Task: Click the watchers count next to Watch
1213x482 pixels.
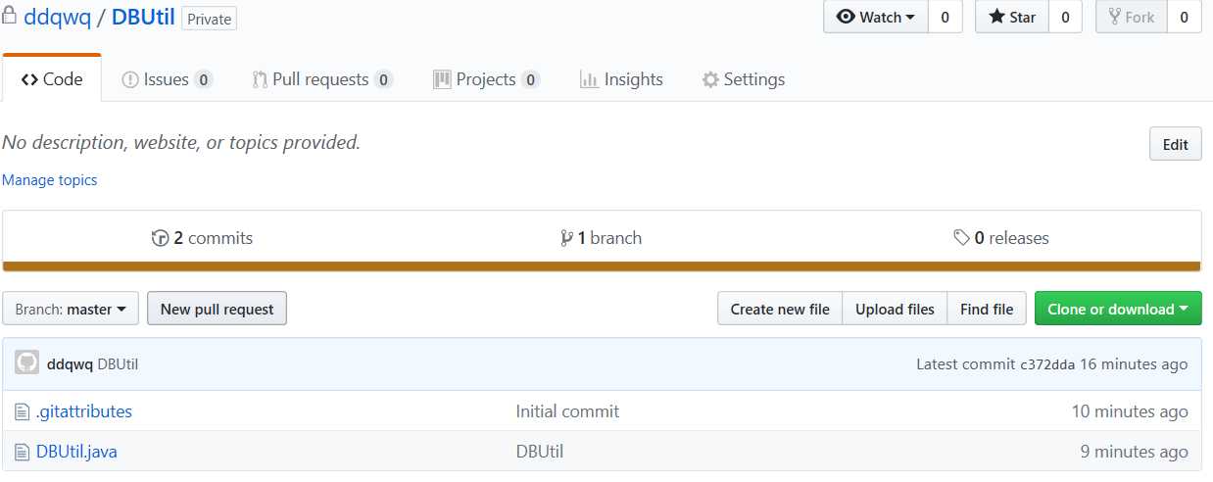Action: 945,17
